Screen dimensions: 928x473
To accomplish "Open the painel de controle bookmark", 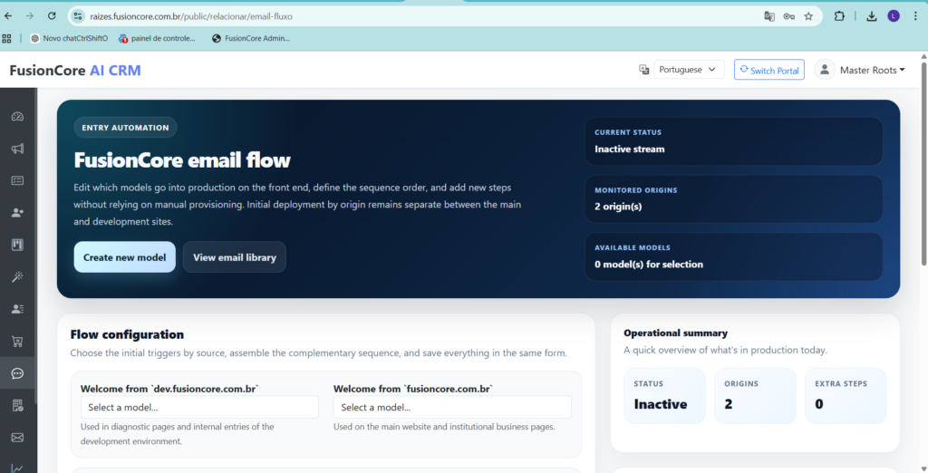I will (x=157, y=38).
